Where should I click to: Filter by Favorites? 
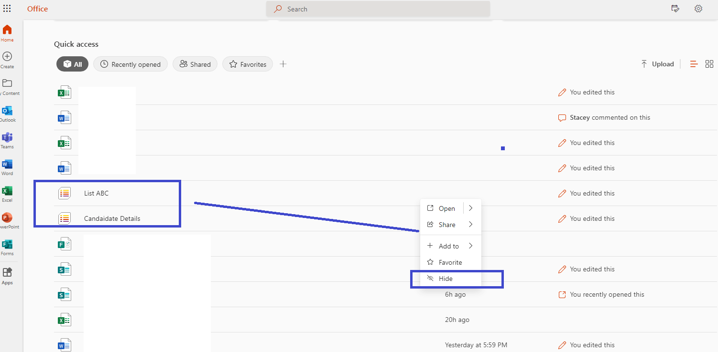point(248,64)
